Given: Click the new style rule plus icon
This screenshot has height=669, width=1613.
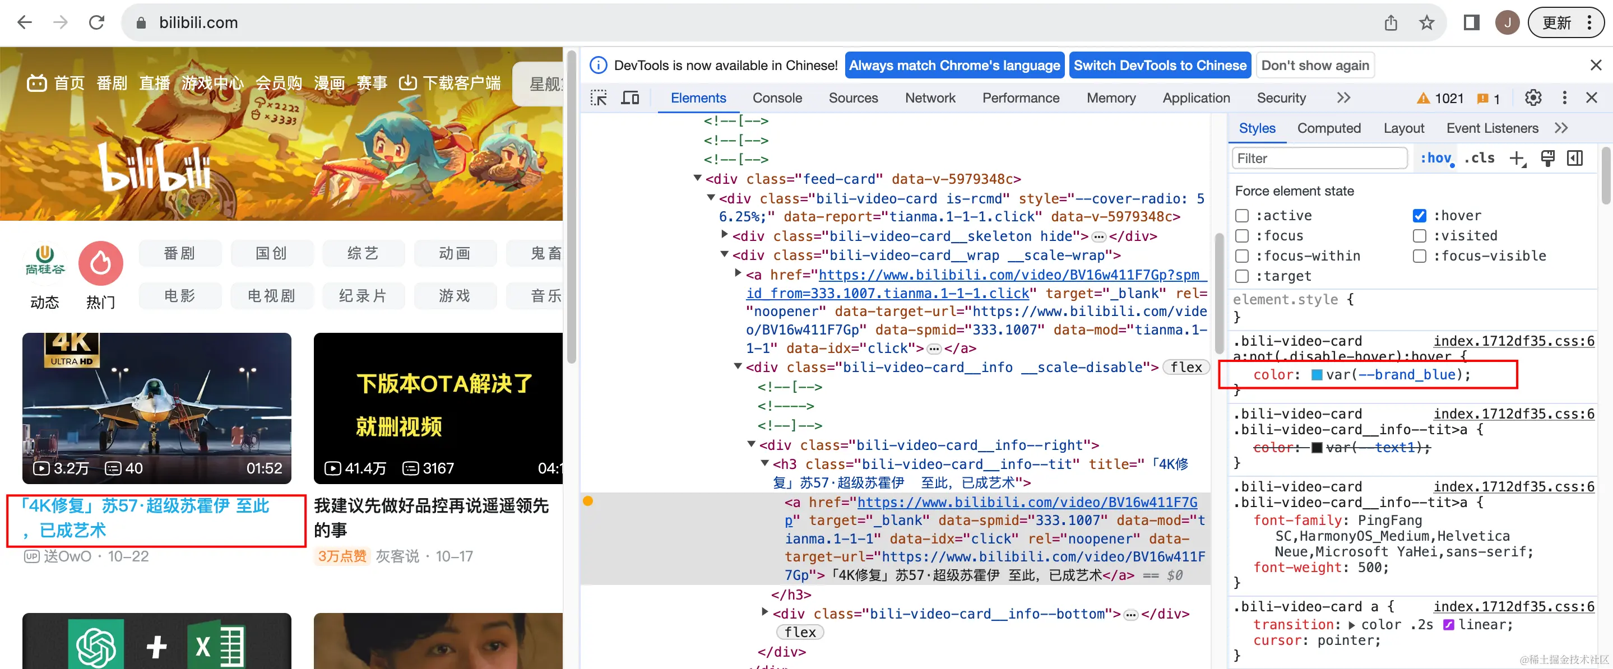Looking at the screenshot, I should pyautogui.click(x=1517, y=159).
